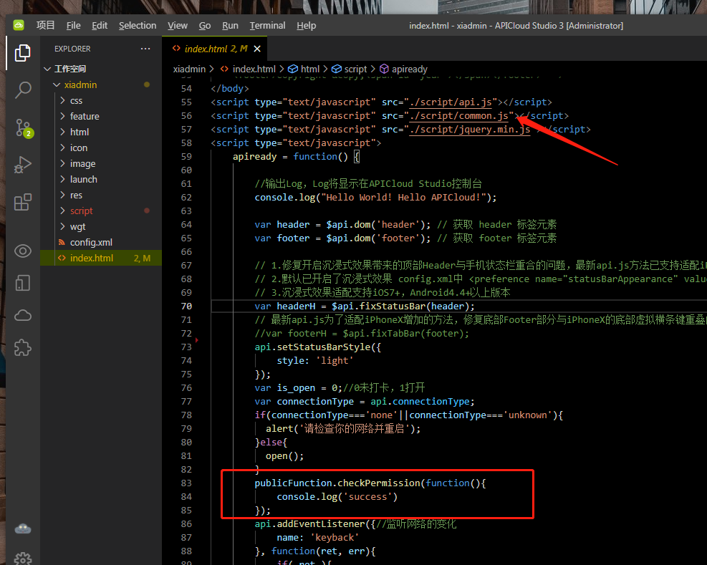Image resolution: width=707 pixels, height=565 pixels.
Task: Click the robot cloud account icon
Action: pos(23,528)
